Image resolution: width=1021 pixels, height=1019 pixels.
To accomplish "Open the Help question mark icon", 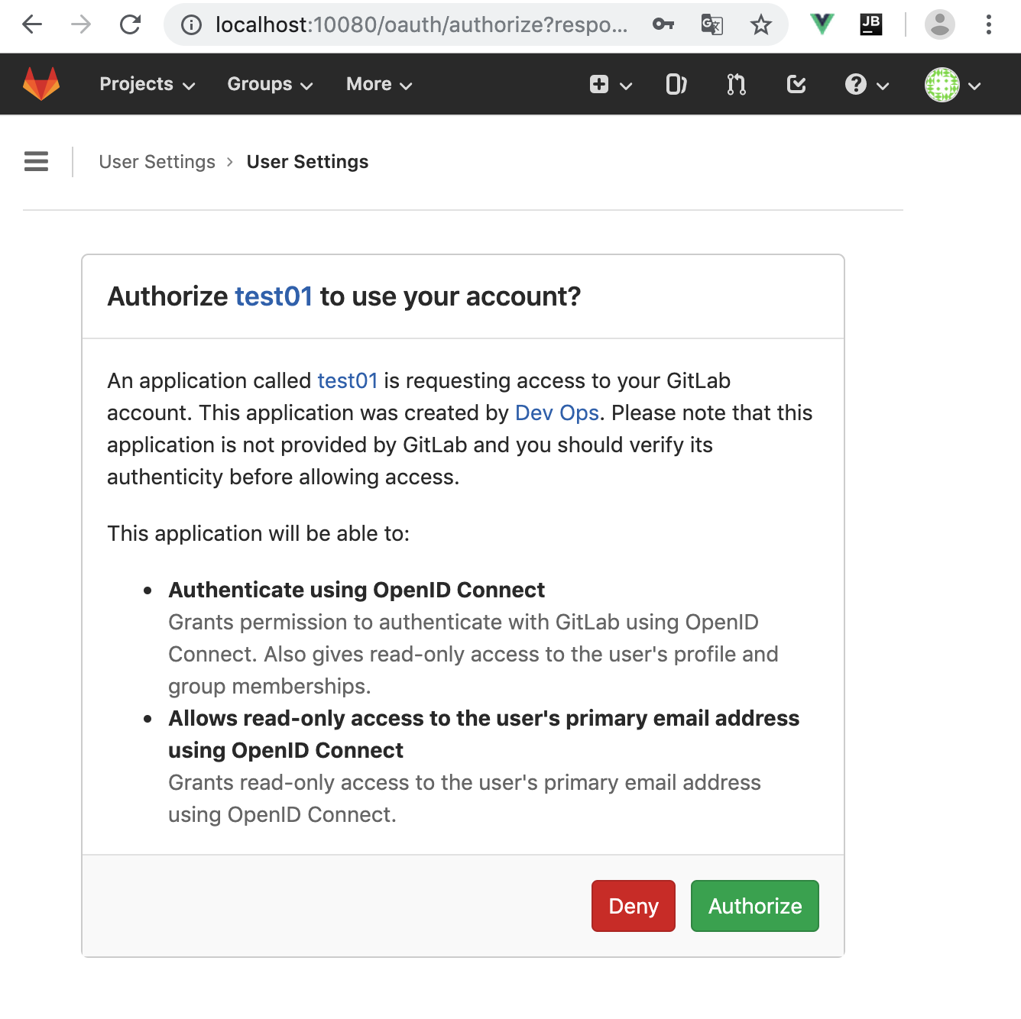I will click(x=856, y=84).
